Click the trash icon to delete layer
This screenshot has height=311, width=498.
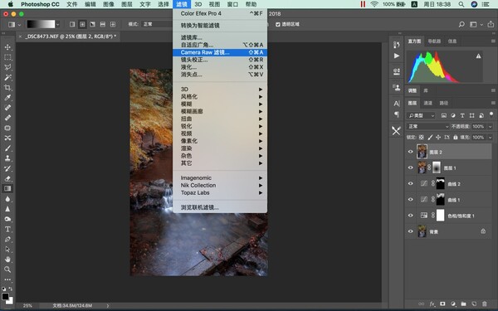point(485,304)
